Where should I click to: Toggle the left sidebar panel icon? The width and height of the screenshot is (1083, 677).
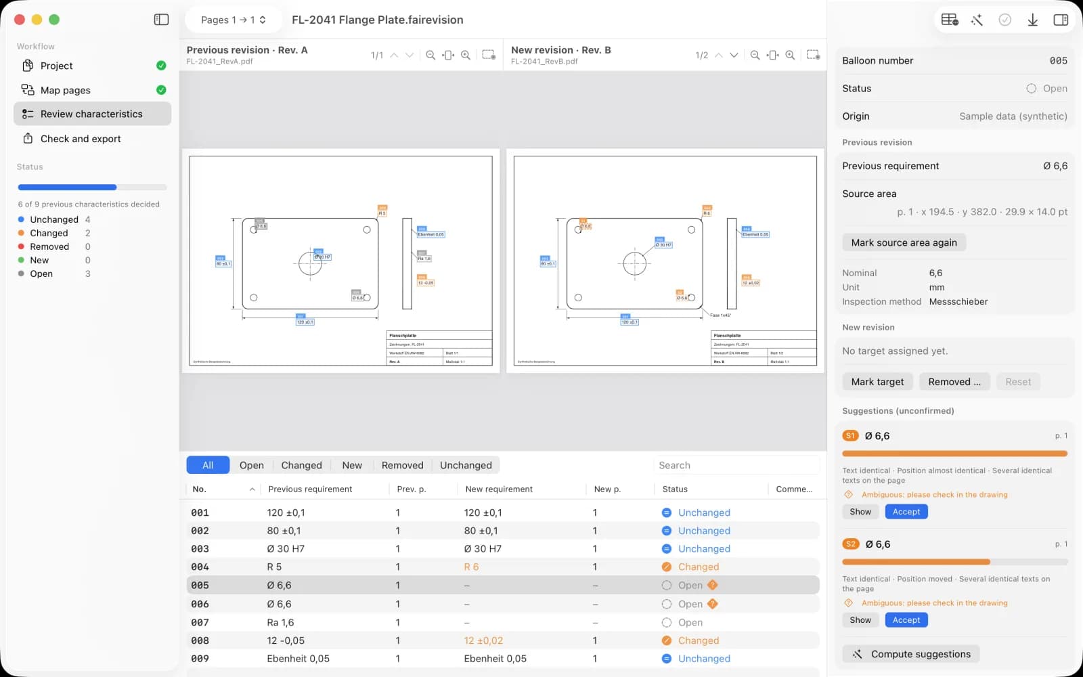tap(161, 20)
